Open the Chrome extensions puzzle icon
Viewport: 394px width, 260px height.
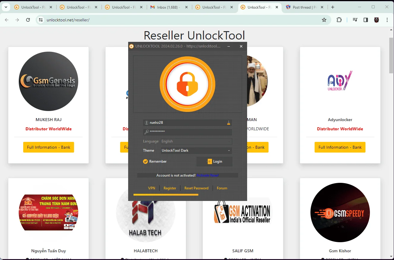tap(339, 20)
